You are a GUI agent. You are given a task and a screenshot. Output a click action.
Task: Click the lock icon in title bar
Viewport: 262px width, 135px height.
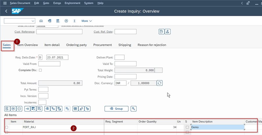pyautogui.click(x=248, y=3)
